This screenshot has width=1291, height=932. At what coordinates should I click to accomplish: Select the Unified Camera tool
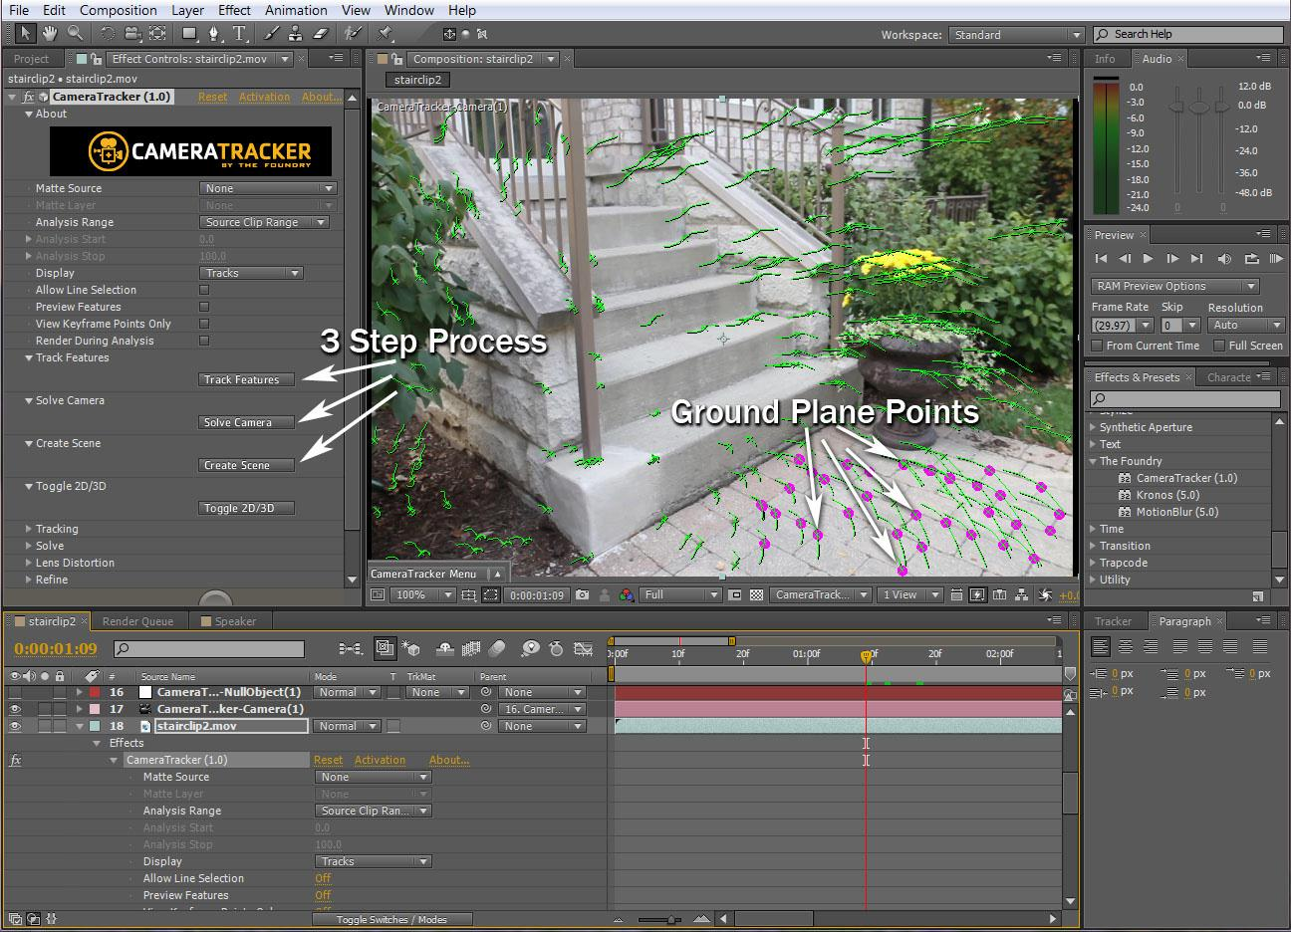132,34
